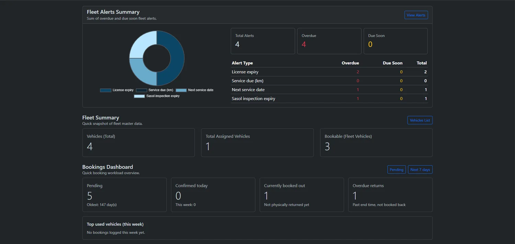Click the Due Soon column header in table
Screen dimensions: 515x244
click(x=392, y=63)
